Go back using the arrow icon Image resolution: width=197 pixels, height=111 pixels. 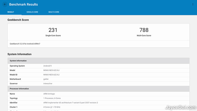coord(5,5)
